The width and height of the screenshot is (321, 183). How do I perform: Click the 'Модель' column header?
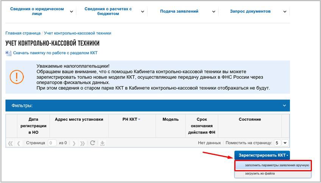(170, 126)
